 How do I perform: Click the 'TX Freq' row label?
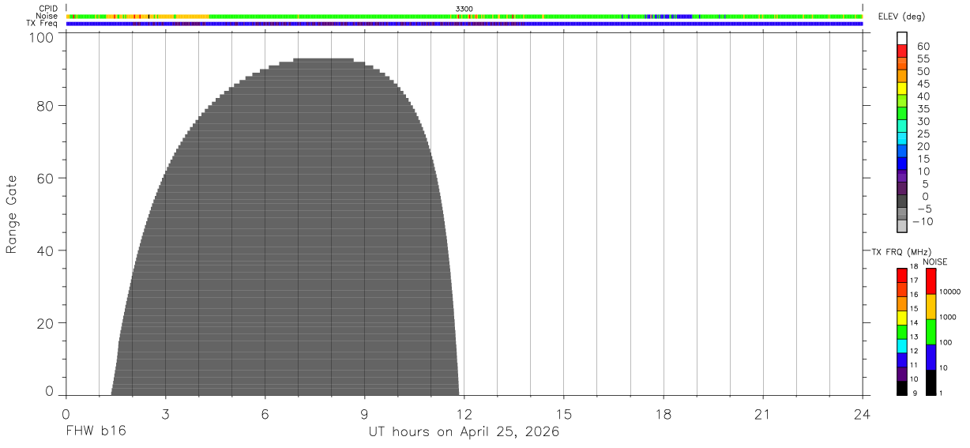[43, 24]
